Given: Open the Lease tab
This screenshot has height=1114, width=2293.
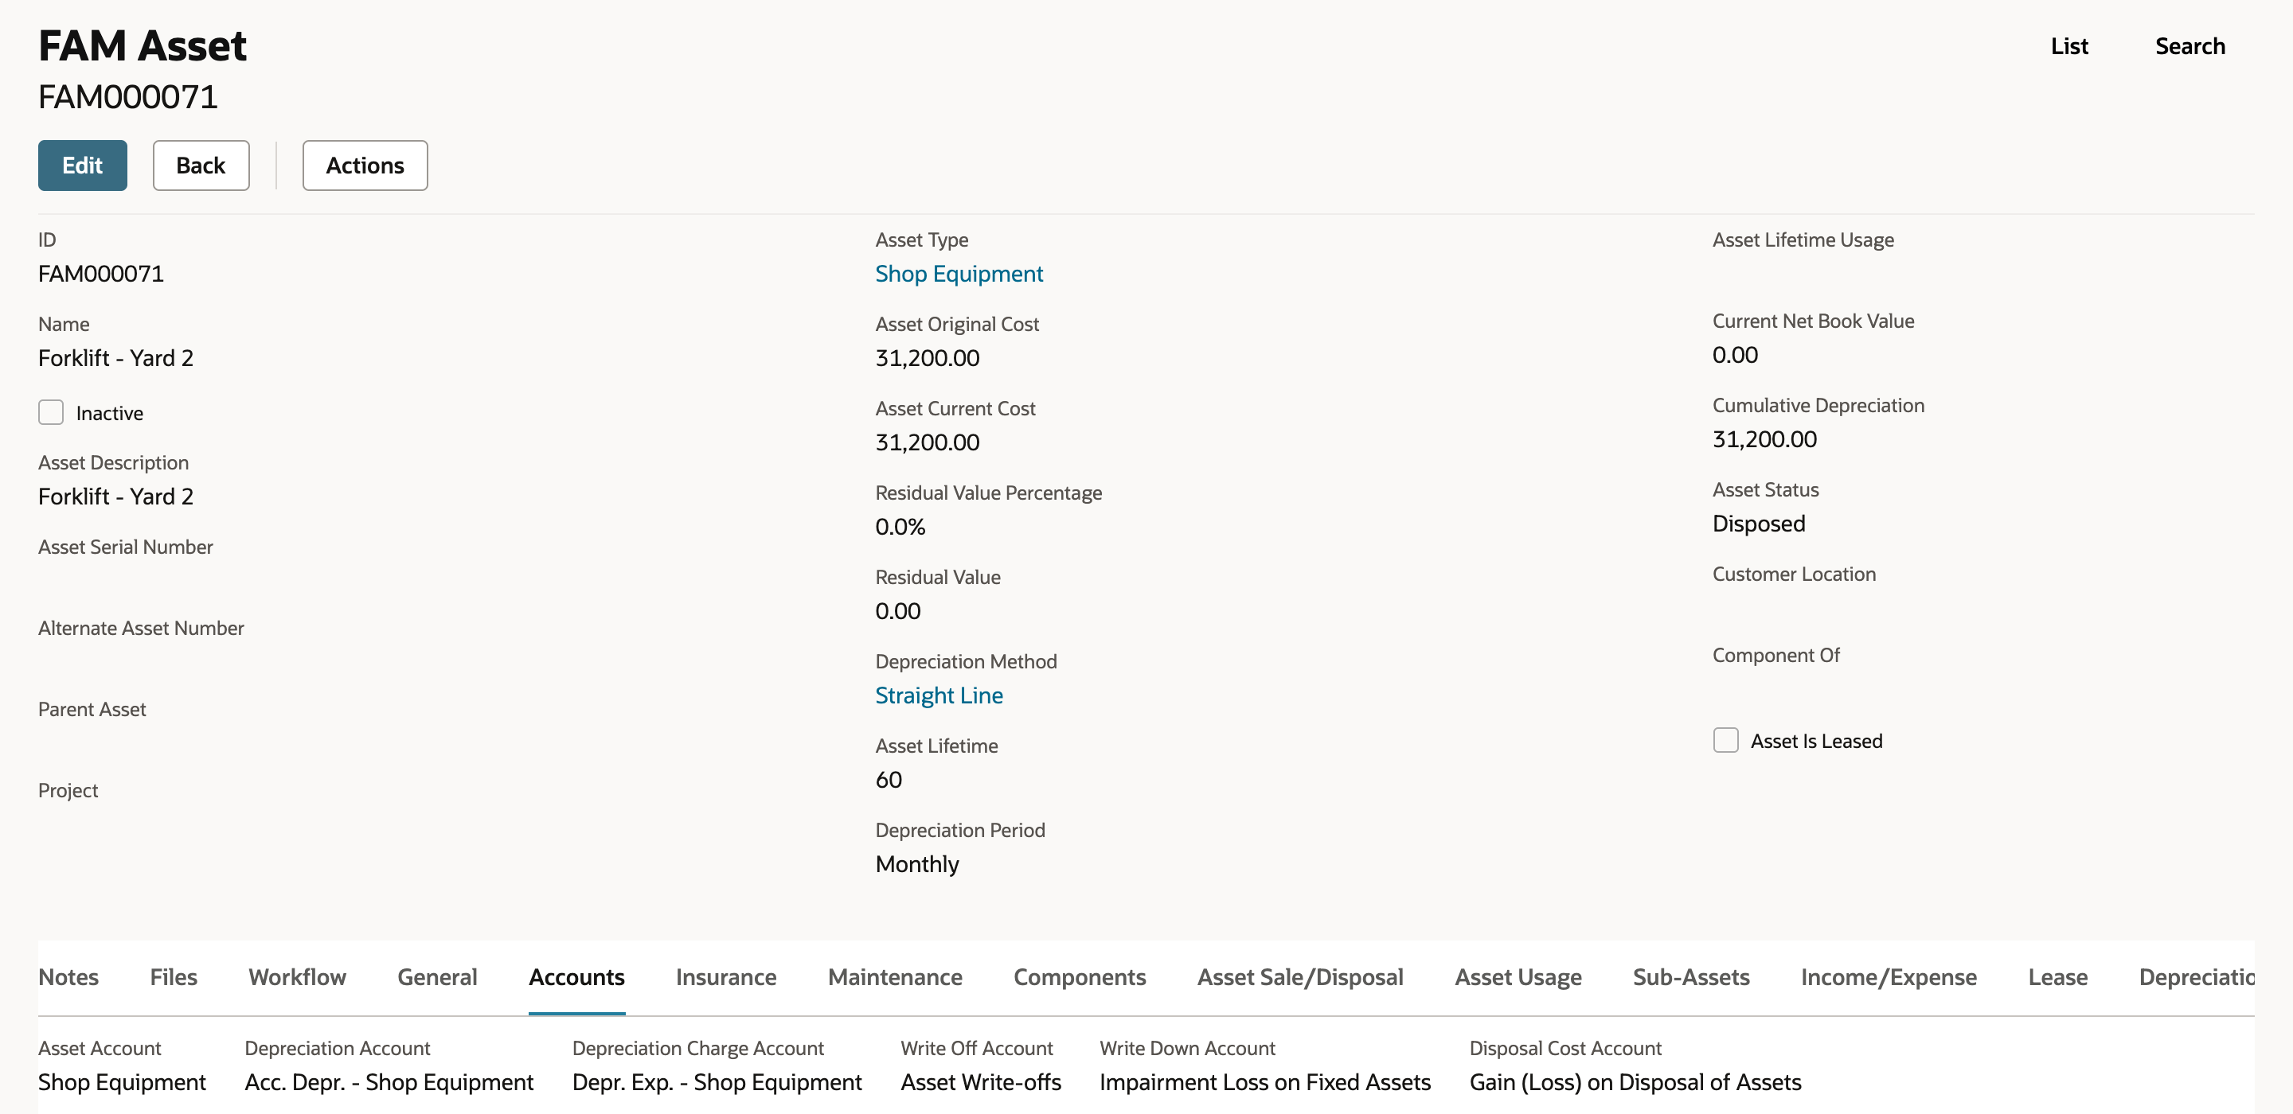Looking at the screenshot, I should (2058, 977).
